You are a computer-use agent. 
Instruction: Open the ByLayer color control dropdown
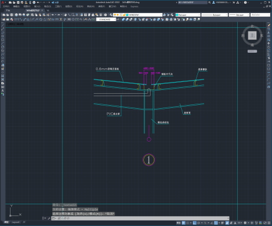point(188,15)
